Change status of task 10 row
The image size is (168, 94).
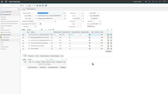(108, 35)
